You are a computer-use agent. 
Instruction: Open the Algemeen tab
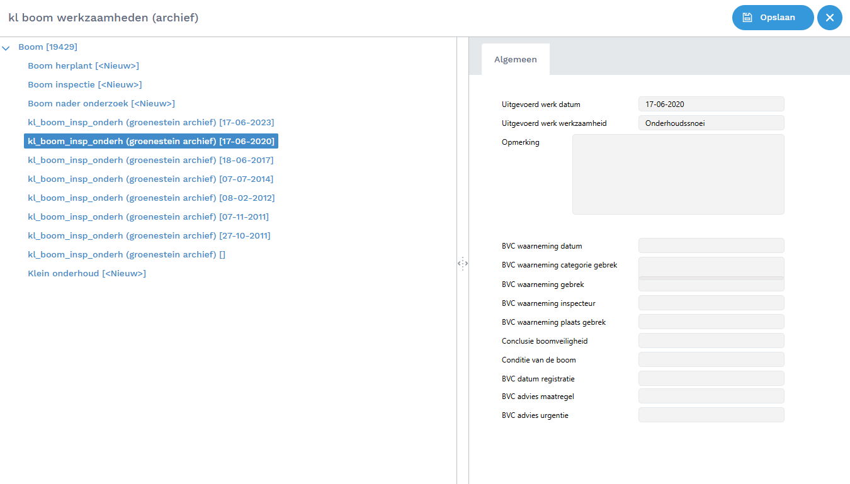point(515,59)
